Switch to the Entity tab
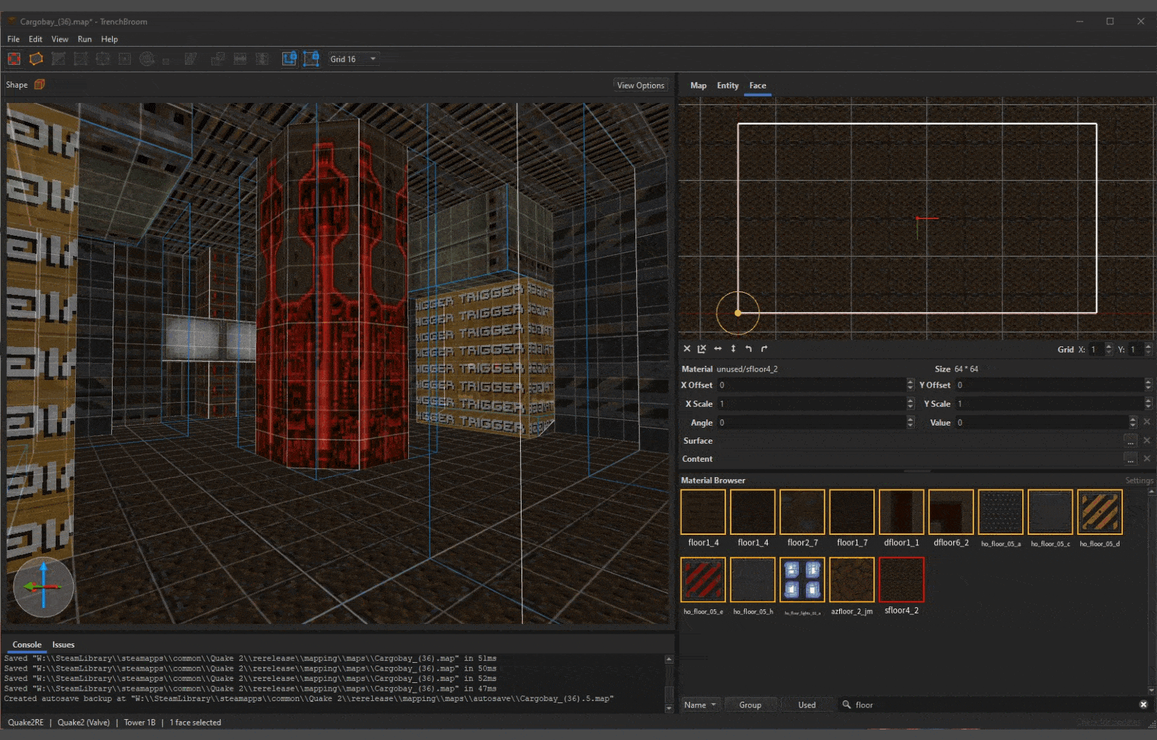 coord(728,86)
